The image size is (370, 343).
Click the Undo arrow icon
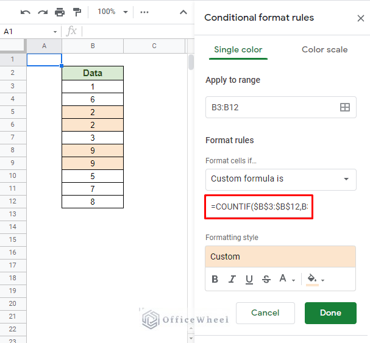click(x=26, y=12)
